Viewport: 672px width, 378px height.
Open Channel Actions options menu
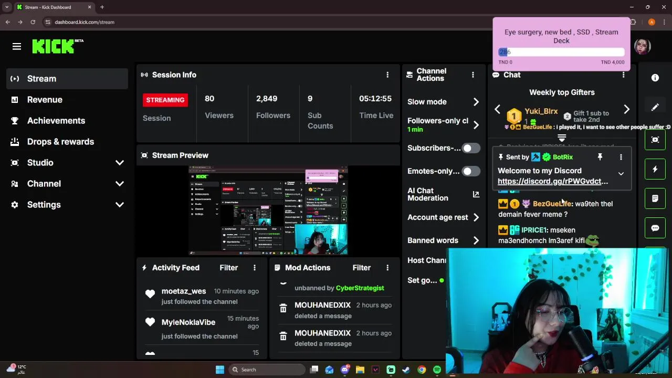pyautogui.click(x=473, y=75)
